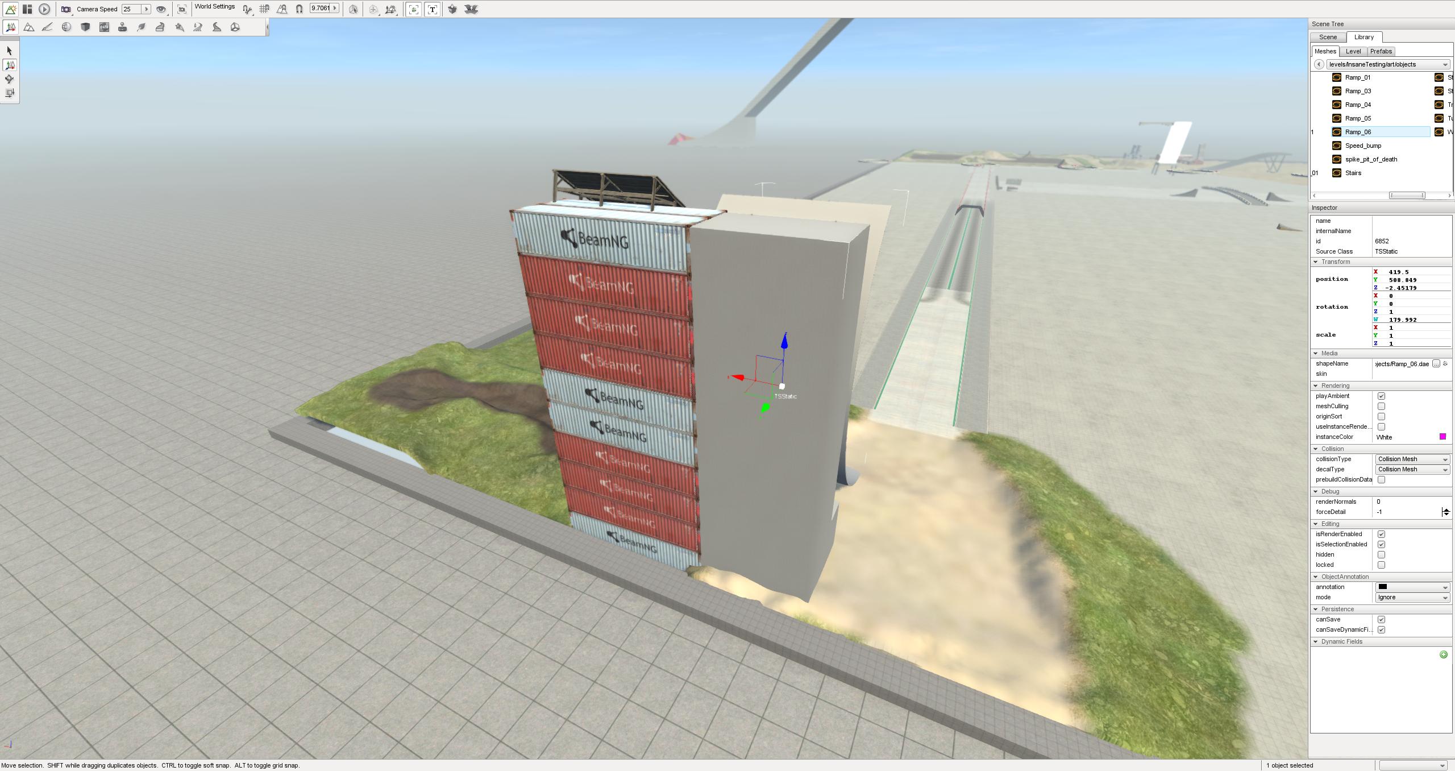
Task: Open the snap size 9.7061 dropdown arrow
Action: pyautogui.click(x=335, y=8)
